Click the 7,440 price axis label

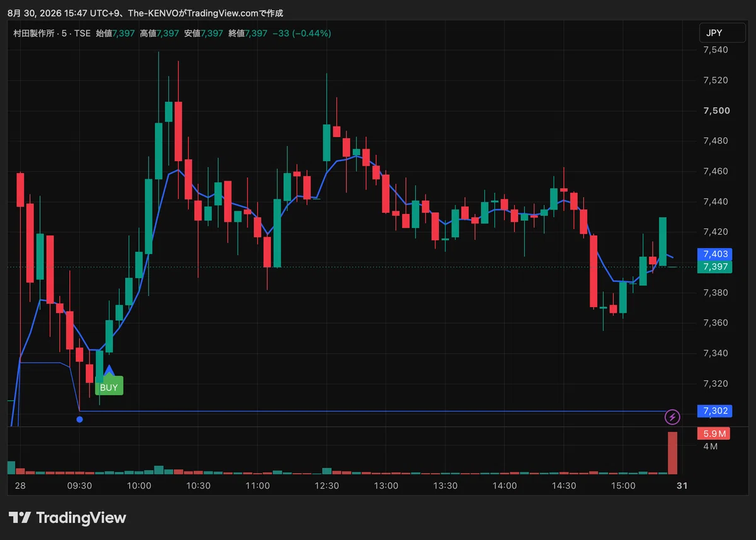pyautogui.click(x=716, y=201)
